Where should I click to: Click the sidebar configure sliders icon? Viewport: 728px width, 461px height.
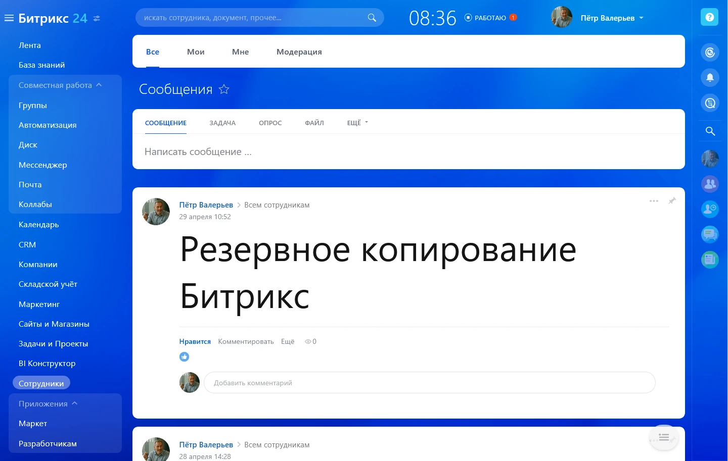tap(97, 18)
